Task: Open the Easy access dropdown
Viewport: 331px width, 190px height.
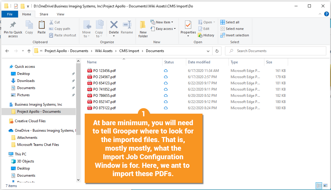Action: pyautogui.click(x=165, y=29)
